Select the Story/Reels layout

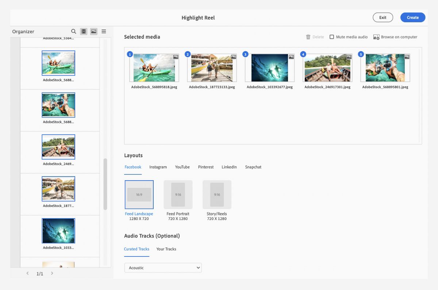(x=217, y=194)
